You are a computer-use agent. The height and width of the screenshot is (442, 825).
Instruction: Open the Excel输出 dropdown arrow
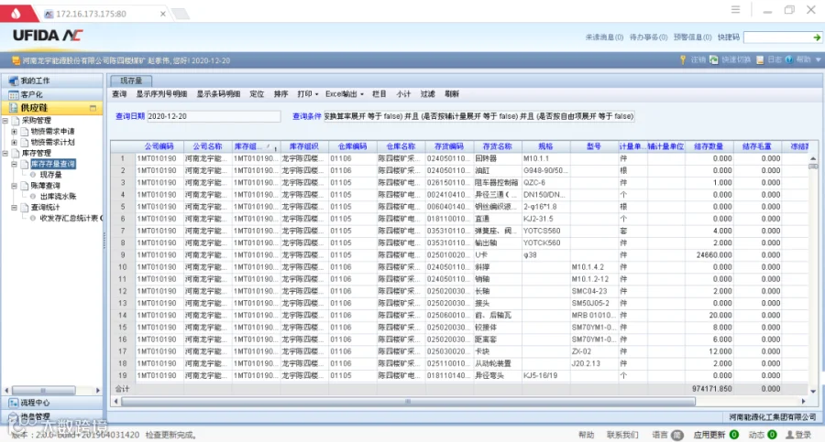(362, 94)
